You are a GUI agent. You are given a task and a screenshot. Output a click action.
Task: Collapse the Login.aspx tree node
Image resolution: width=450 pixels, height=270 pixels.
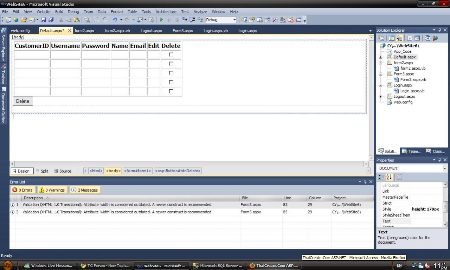pos(380,85)
